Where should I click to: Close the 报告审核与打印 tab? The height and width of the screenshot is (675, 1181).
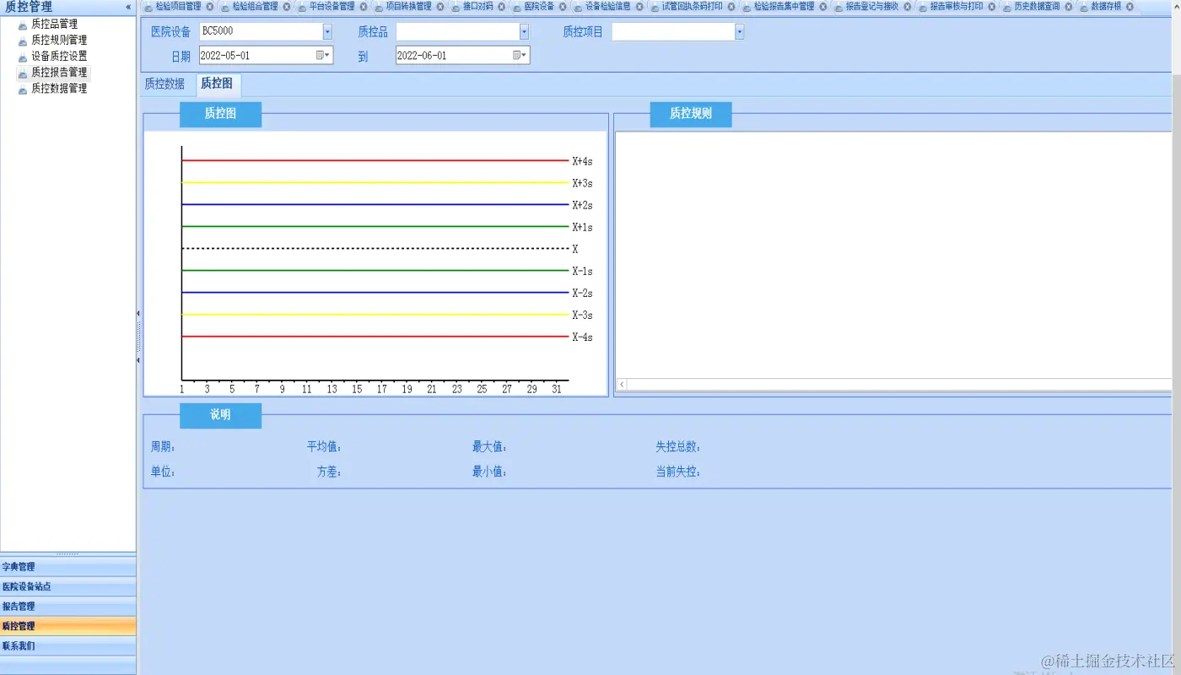992,7
